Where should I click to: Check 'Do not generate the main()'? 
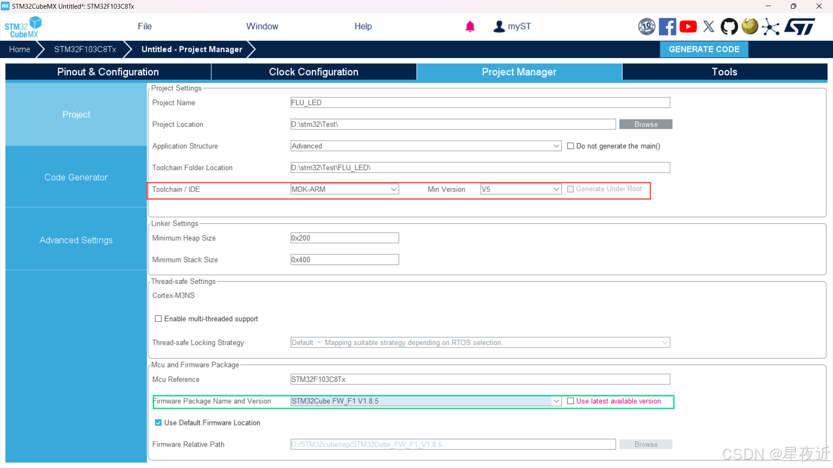click(x=571, y=146)
